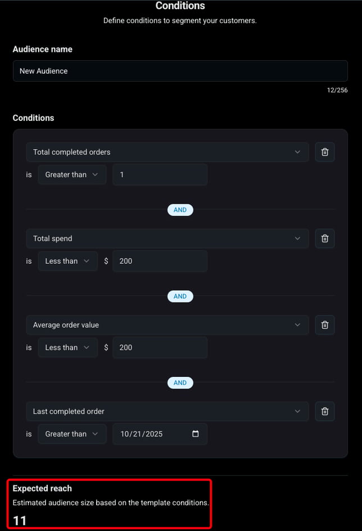Change the Greater than operator for completed orders

(72, 175)
